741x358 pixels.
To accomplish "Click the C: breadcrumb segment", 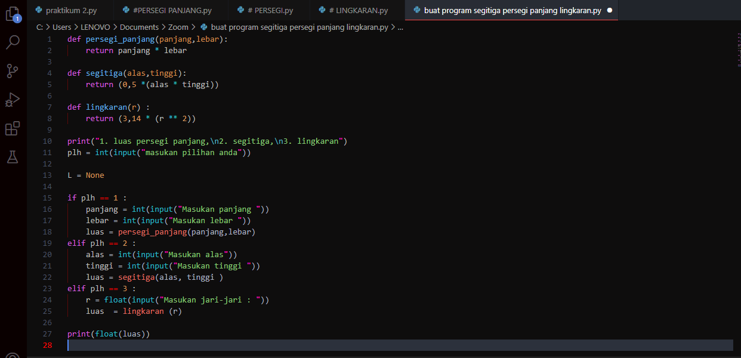I will coord(39,27).
